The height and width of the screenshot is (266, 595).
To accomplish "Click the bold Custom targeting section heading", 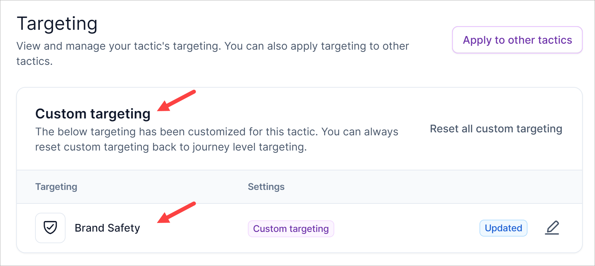I will click(93, 114).
